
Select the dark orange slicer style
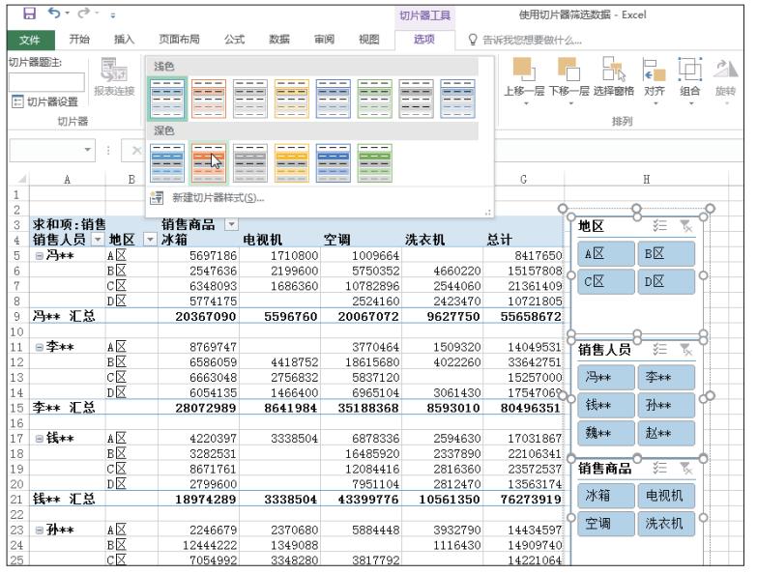(209, 163)
